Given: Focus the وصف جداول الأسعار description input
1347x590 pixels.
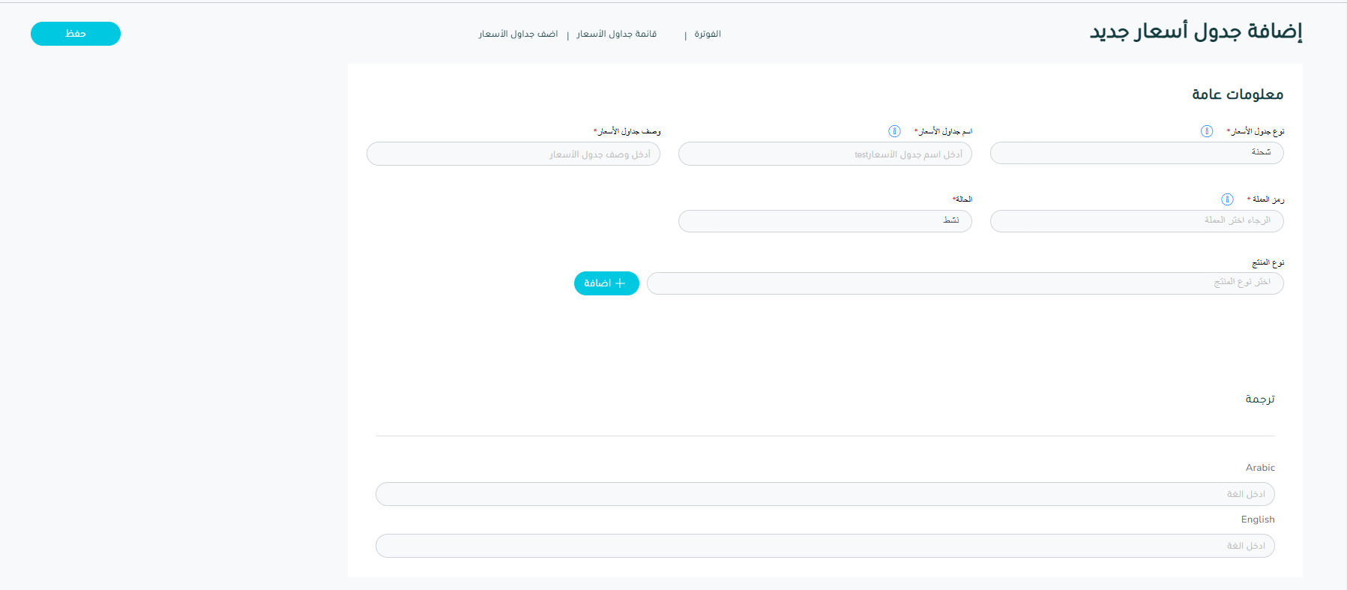Looking at the screenshot, I should pos(513,154).
